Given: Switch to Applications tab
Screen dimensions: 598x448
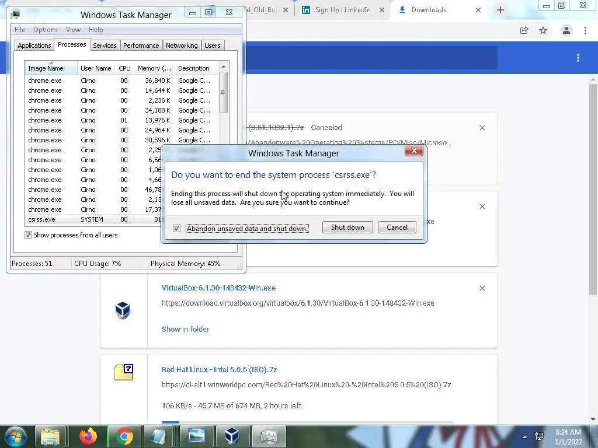Looking at the screenshot, I should coord(34,45).
